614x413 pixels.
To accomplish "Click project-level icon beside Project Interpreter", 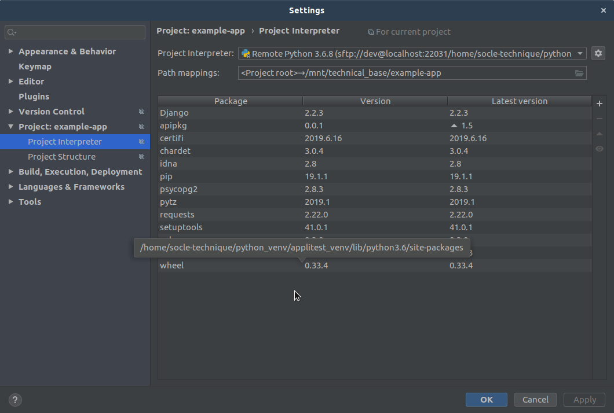I will 141,142.
